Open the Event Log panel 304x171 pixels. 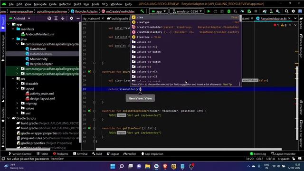coord(258,154)
